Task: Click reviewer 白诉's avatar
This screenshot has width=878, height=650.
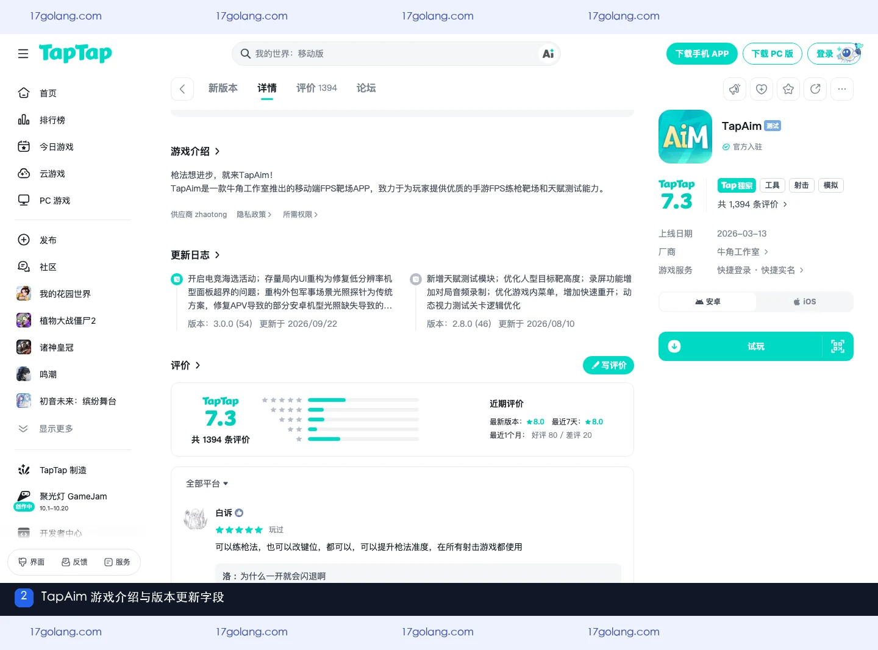Action: (x=196, y=519)
